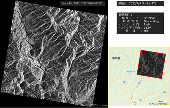Click NEC Corporation copyright on map
The height and width of the screenshot is (108, 170).
[158, 104]
